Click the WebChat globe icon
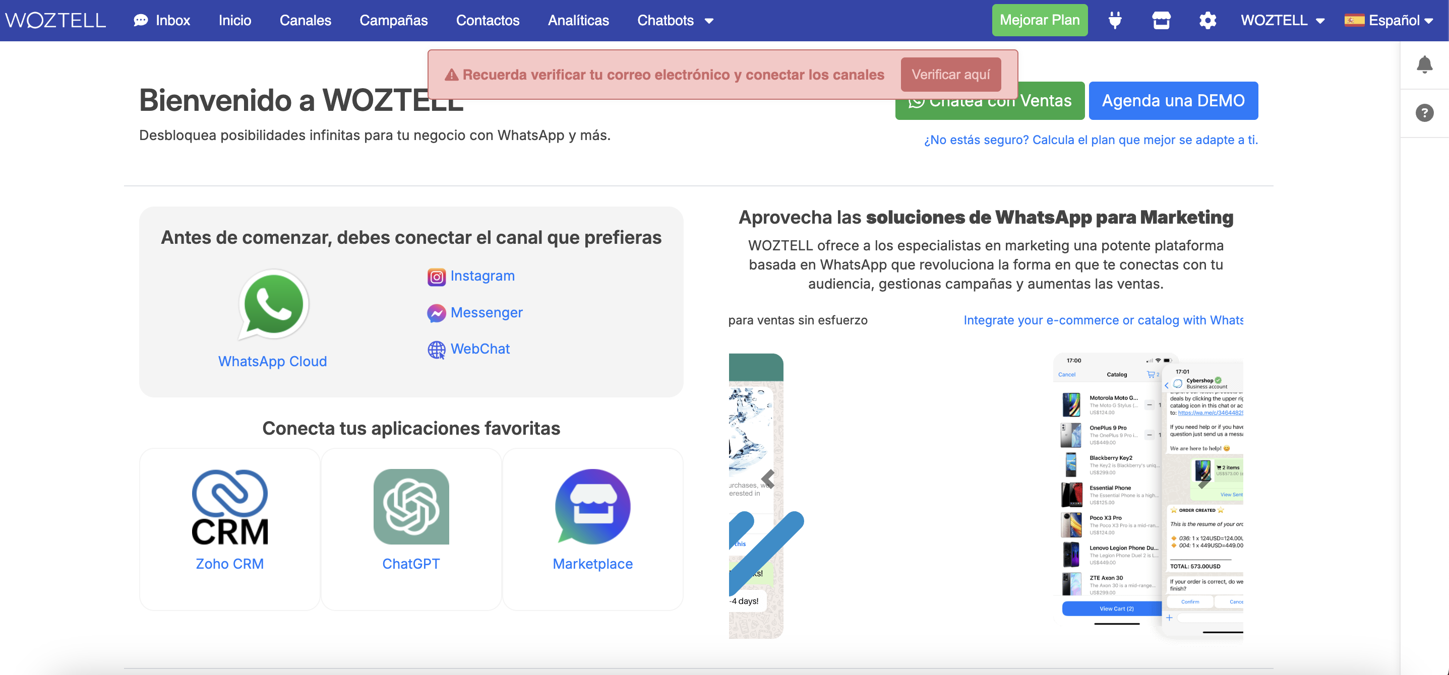The image size is (1449, 675). pos(437,350)
